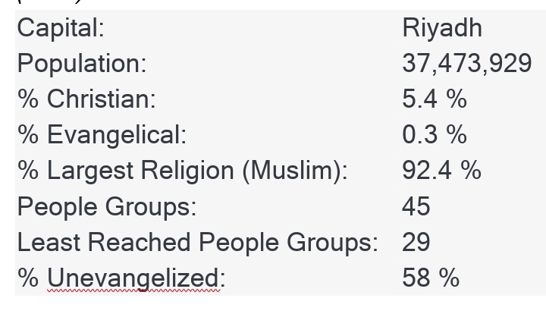Click 'Least Reached People Groups:' label
546x314 pixels.
(x=197, y=242)
